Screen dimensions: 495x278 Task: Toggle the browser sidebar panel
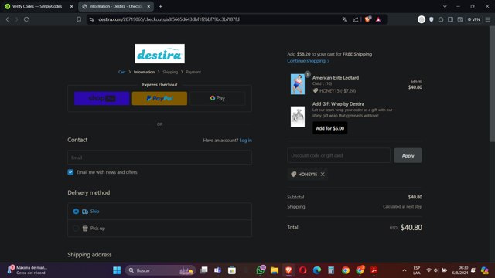click(x=450, y=19)
